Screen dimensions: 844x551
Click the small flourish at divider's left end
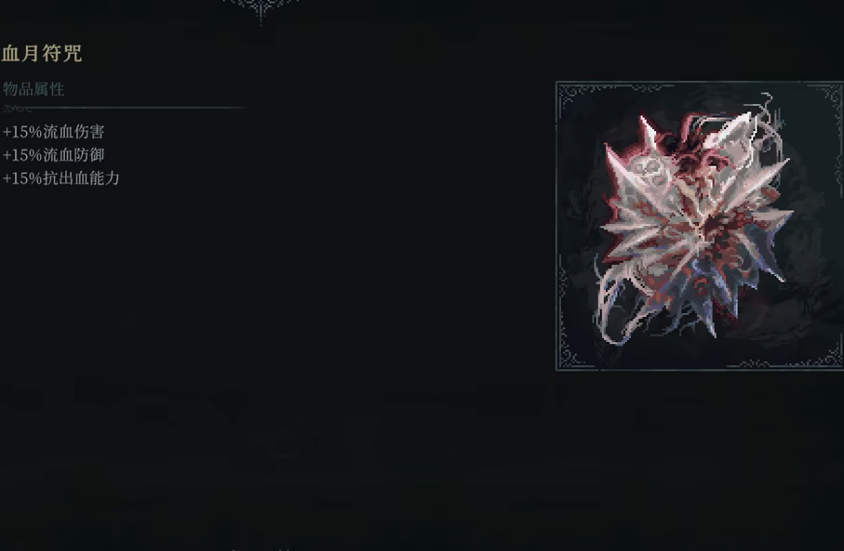point(18,109)
